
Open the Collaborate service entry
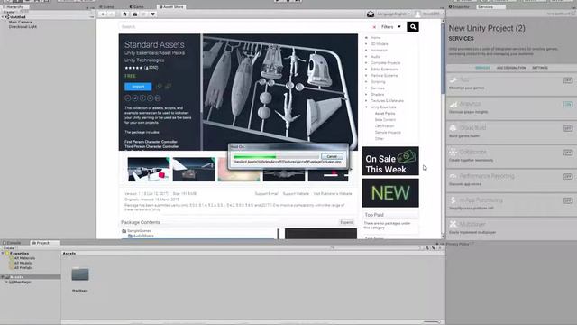[511, 155]
